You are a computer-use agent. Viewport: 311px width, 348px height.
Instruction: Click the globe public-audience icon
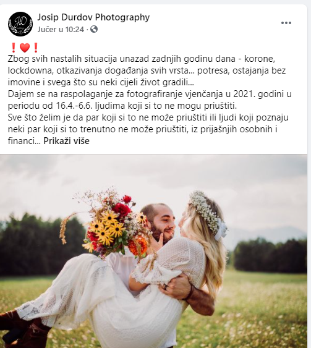pos(94,29)
